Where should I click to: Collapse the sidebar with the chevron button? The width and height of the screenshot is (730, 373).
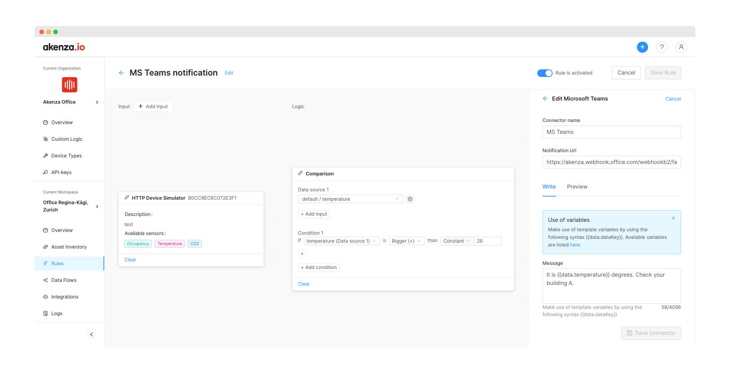click(x=92, y=335)
